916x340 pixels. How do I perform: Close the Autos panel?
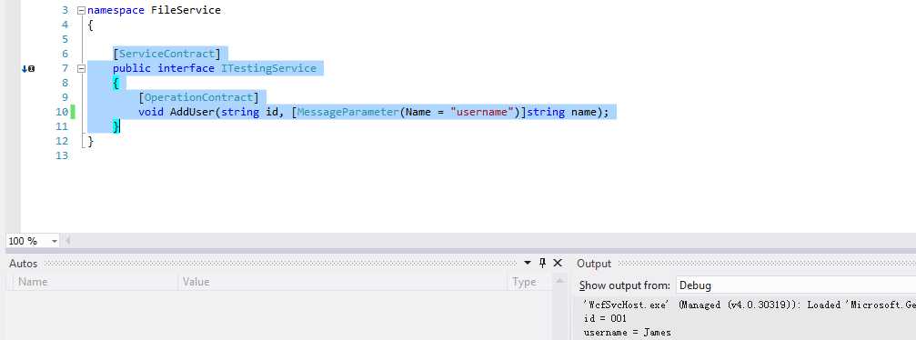(x=558, y=264)
